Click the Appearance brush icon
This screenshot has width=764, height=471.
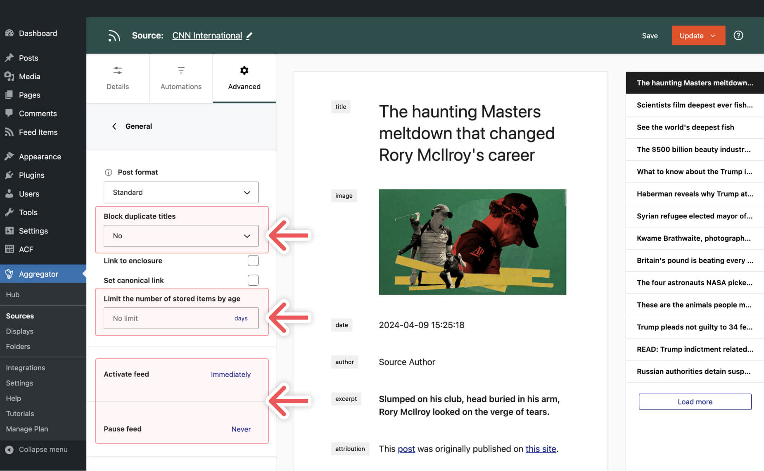(x=9, y=156)
